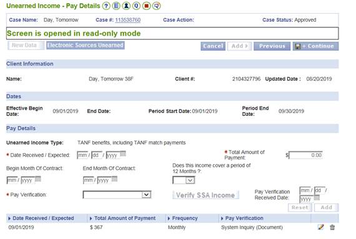Image resolution: width=356 pixels, height=239 pixels.
Task: Open calendar picker for Date Received / Expected
Action: pyautogui.click(x=123, y=154)
